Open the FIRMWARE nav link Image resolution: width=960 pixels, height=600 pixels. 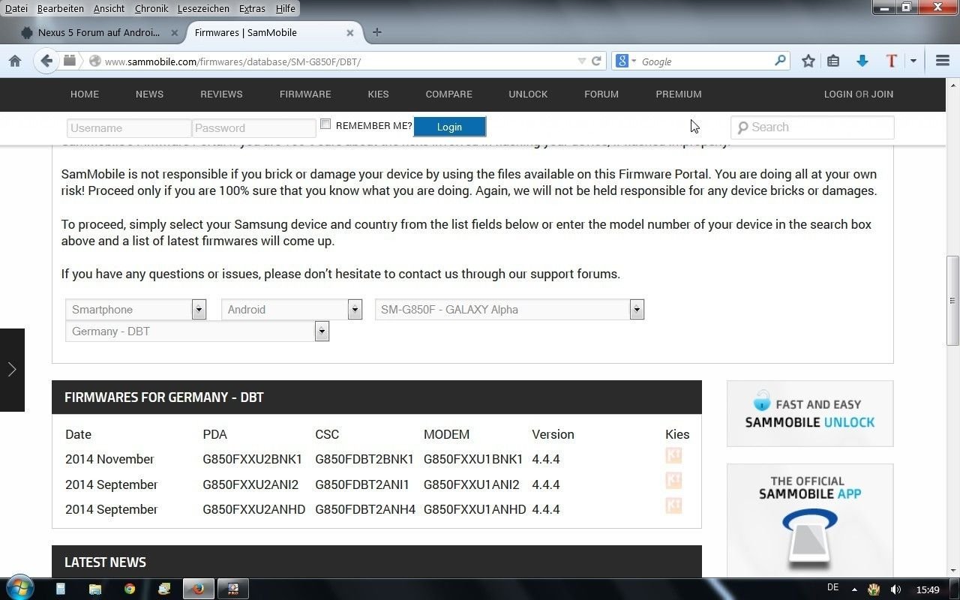click(305, 94)
